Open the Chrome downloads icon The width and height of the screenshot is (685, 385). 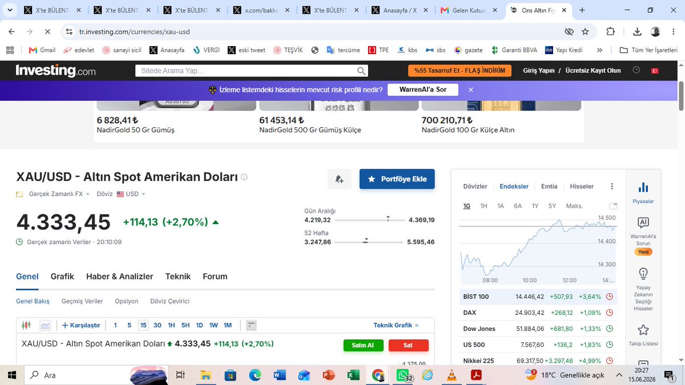click(x=638, y=32)
